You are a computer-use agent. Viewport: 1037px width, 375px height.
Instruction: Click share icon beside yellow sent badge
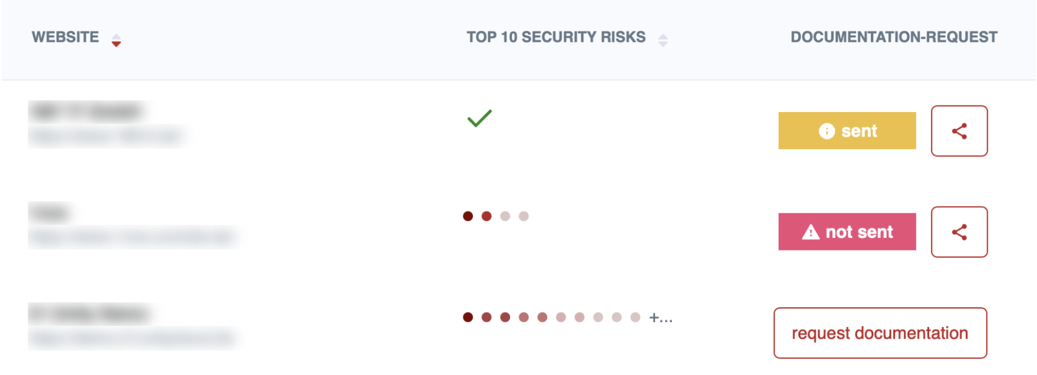(x=958, y=131)
